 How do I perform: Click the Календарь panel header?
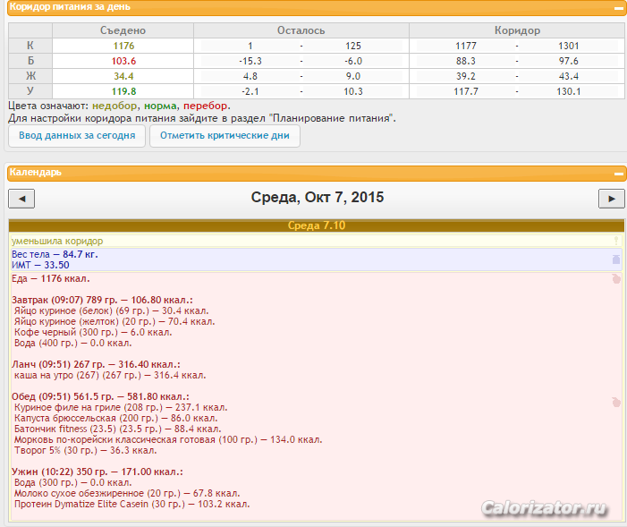coord(36,173)
